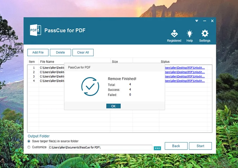Click the Total: label in dialog
Image resolution: width=238 pixels, height=168 pixels.
pos(112,85)
